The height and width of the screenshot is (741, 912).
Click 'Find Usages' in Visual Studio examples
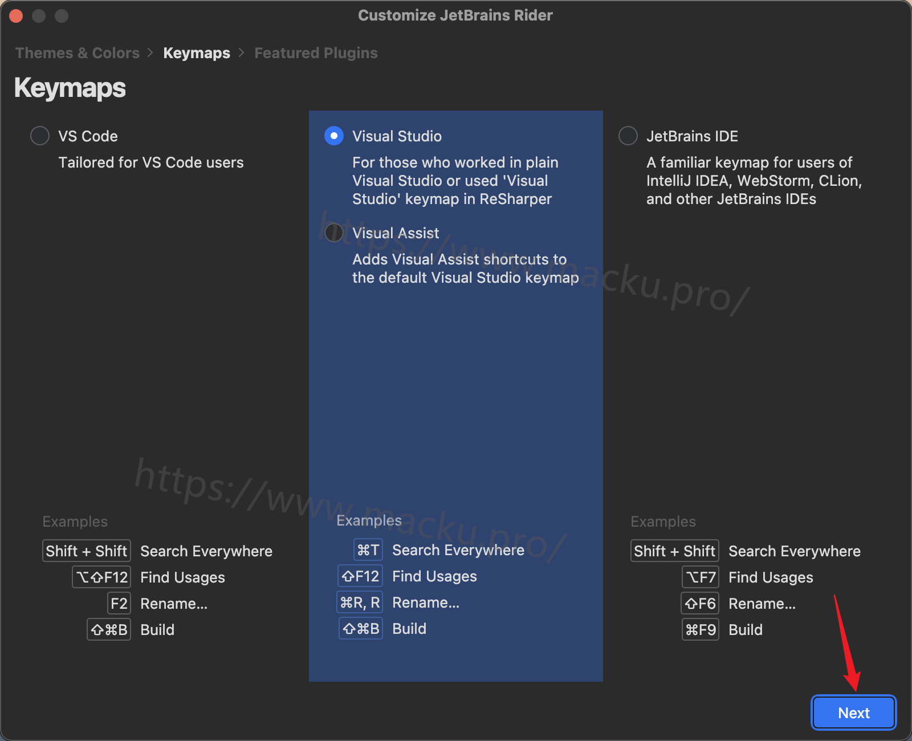click(434, 576)
